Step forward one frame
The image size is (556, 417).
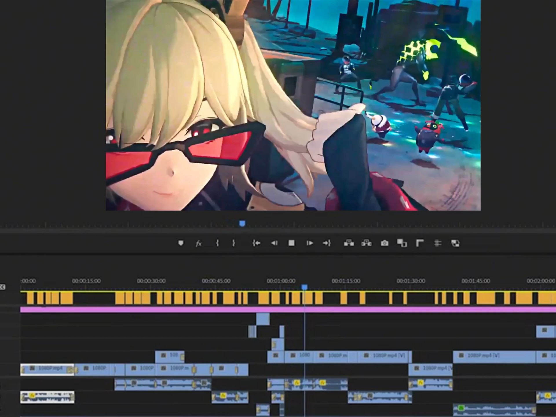click(310, 243)
